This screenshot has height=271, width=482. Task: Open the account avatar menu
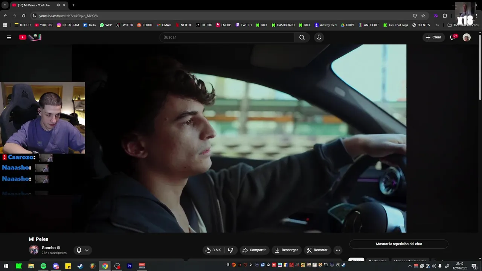pos(467,37)
